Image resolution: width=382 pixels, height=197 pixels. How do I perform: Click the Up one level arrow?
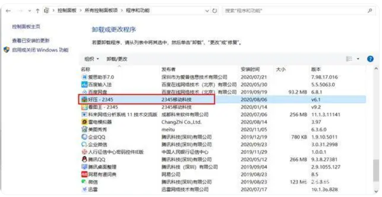[x=37, y=11]
